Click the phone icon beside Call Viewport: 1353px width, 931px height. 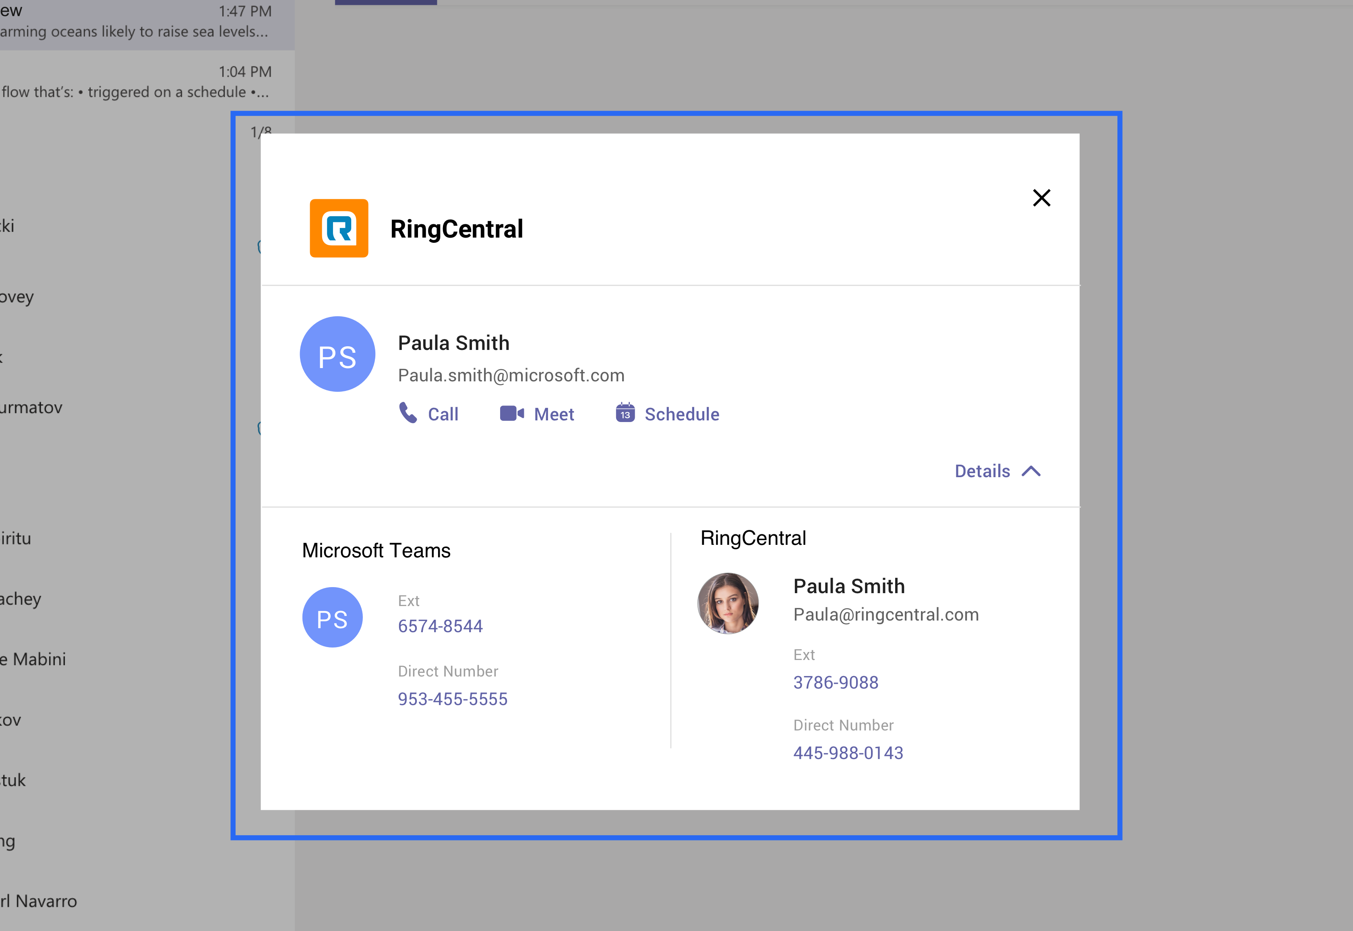point(408,413)
